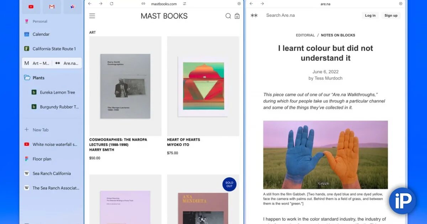The height and width of the screenshot is (224, 427).
Task: Select the Are.na split tab
Action: coord(67,63)
